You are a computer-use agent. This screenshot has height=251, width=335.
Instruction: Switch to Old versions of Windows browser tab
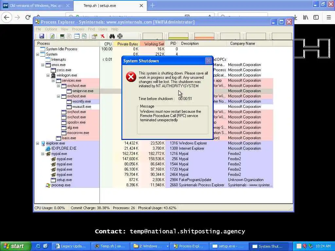[37, 6]
